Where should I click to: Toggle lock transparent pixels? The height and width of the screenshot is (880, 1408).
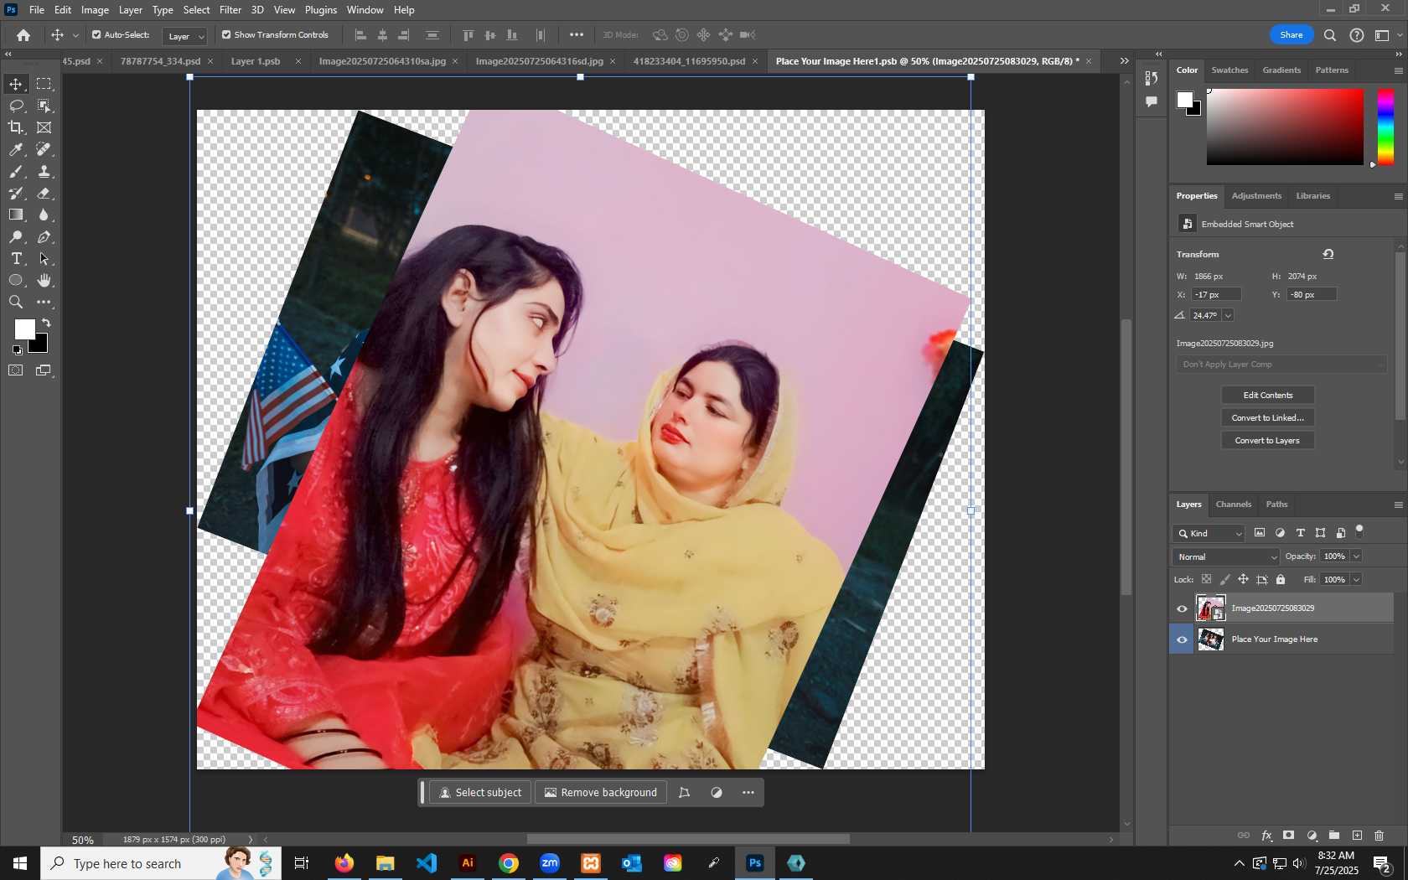pyautogui.click(x=1206, y=579)
